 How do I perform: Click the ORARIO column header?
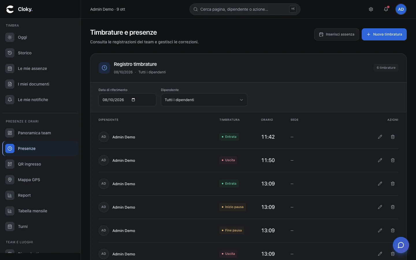(x=267, y=120)
